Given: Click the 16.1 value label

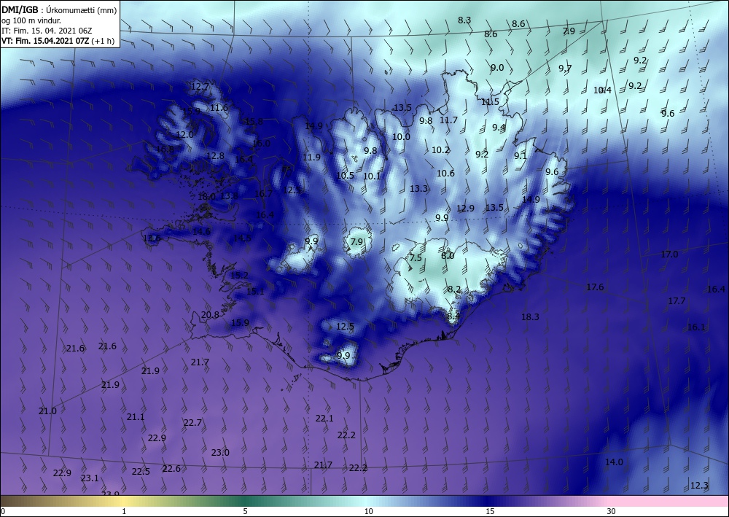Looking at the screenshot, I should [x=696, y=327].
